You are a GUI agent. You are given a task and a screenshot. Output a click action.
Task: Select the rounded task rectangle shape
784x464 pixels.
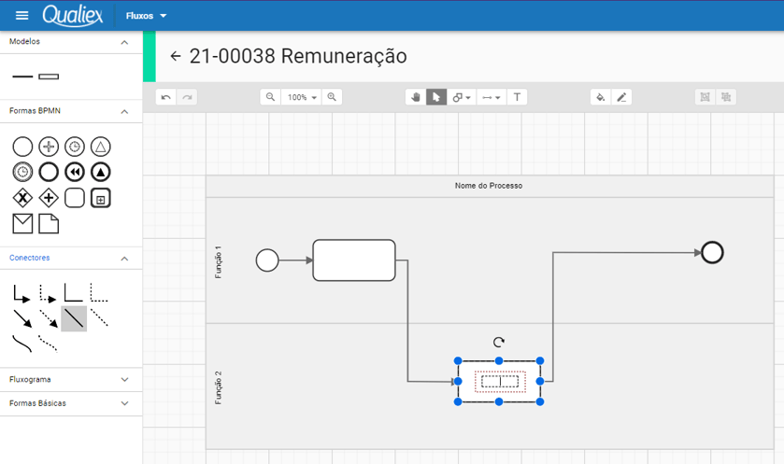75,198
